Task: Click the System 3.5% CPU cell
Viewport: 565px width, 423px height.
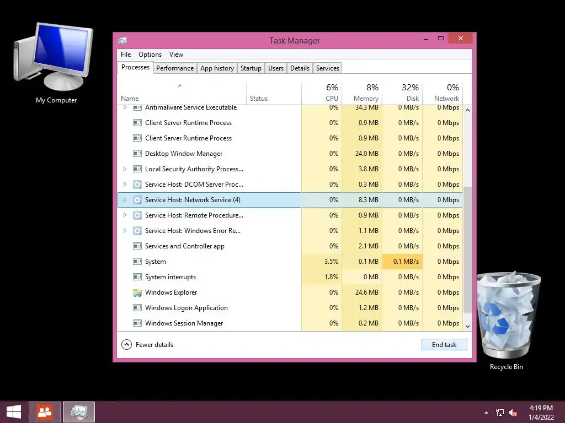Action: [322, 262]
